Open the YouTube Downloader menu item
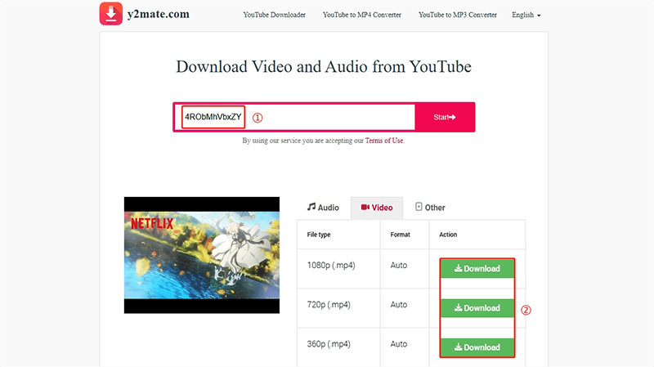 (x=275, y=16)
